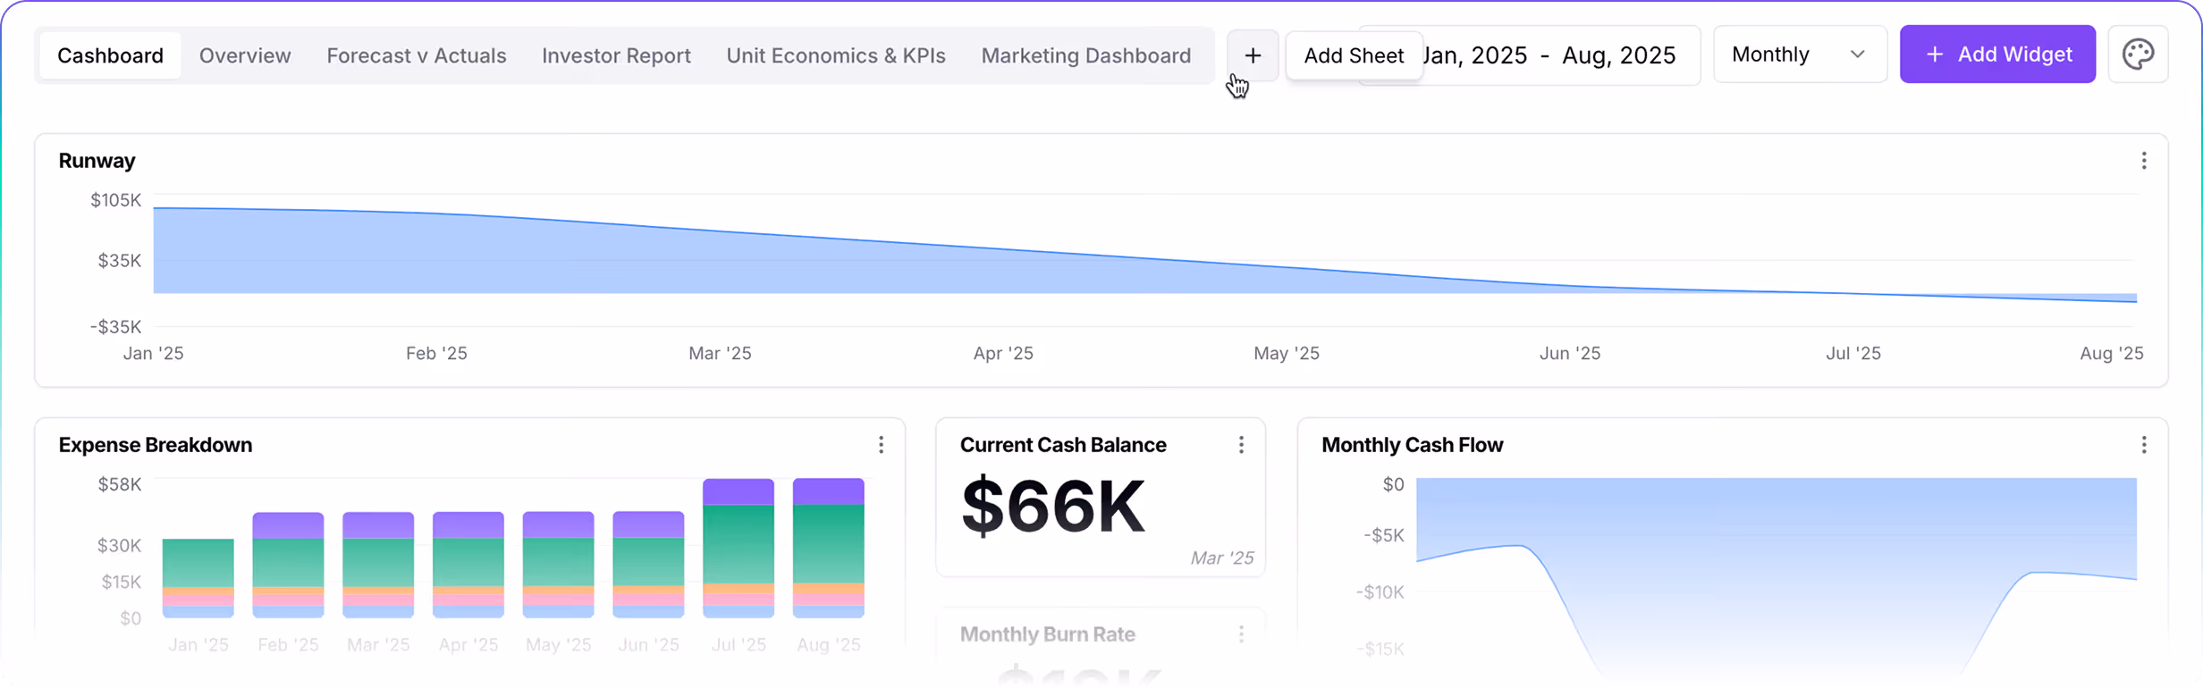
Task: Click the Monthly Burn Rate title
Action: 1048,634
